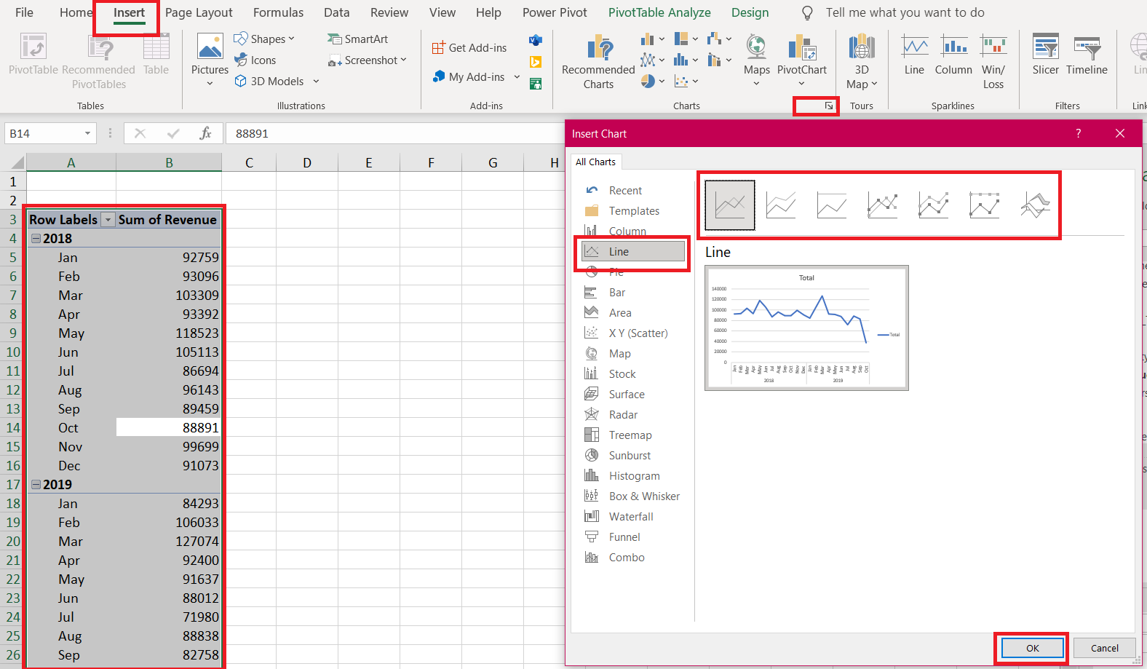Click Get Add-ins

coord(469,47)
